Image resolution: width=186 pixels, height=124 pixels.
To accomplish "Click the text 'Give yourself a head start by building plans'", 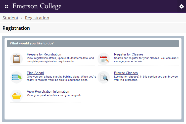I will tap(54, 77).
